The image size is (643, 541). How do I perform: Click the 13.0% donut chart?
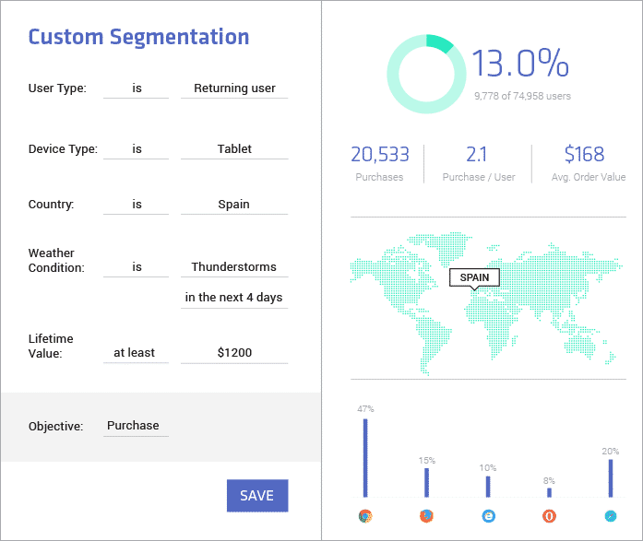coord(422,73)
